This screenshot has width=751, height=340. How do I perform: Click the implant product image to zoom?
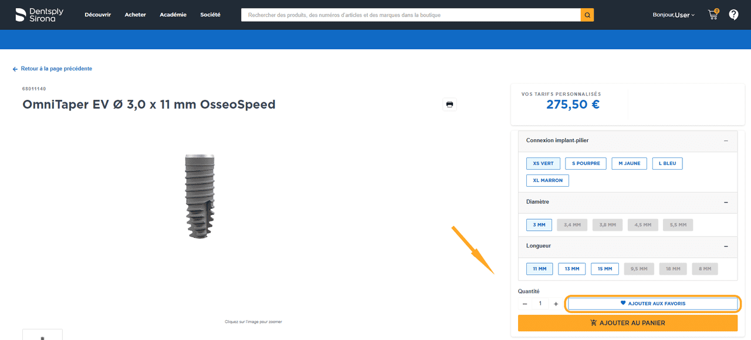click(199, 196)
